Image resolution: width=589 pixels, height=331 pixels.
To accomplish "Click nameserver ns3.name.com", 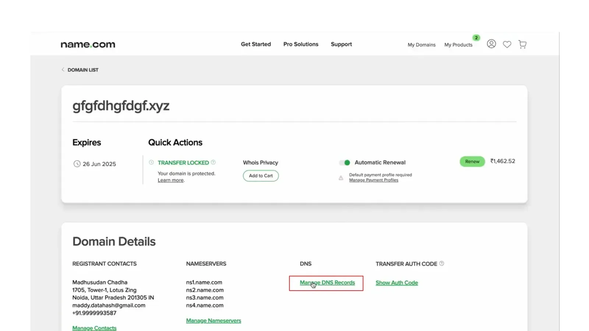I will [x=205, y=298].
